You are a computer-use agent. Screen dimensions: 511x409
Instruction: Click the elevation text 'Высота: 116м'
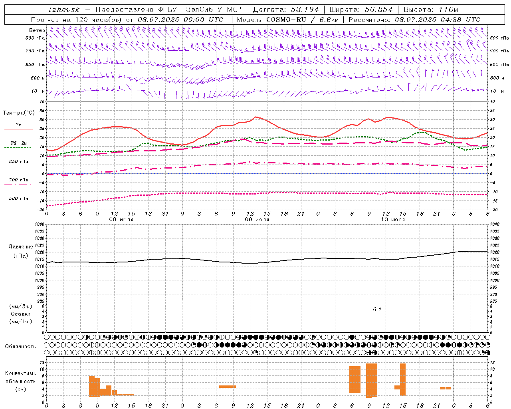pyautogui.click(x=431, y=10)
